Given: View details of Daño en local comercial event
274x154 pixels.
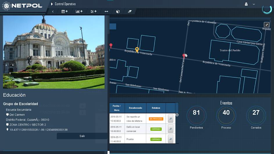Looking at the screenshot, I should click(171, 129).
